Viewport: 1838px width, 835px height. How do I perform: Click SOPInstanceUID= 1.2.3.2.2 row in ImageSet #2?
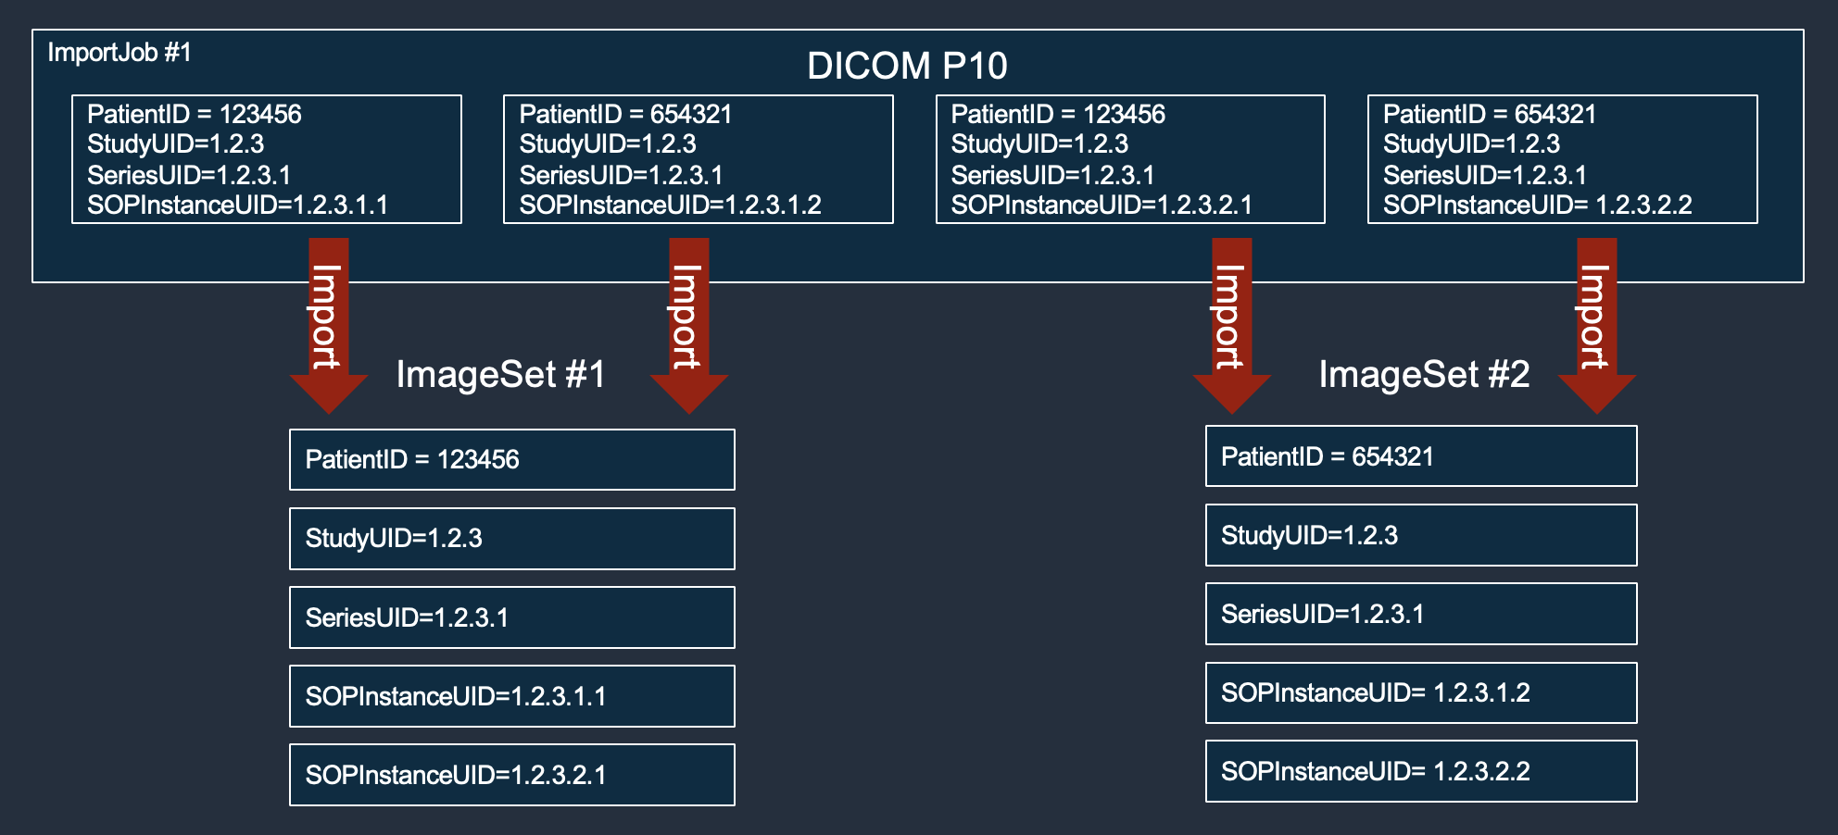pos(1420,771)
